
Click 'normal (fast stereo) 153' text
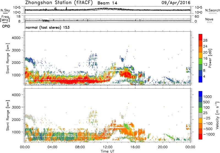tap(48, 27)
